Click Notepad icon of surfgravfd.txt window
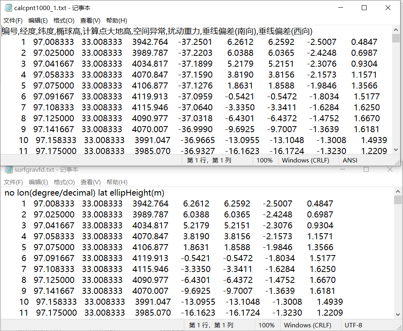 pos(9,169)
